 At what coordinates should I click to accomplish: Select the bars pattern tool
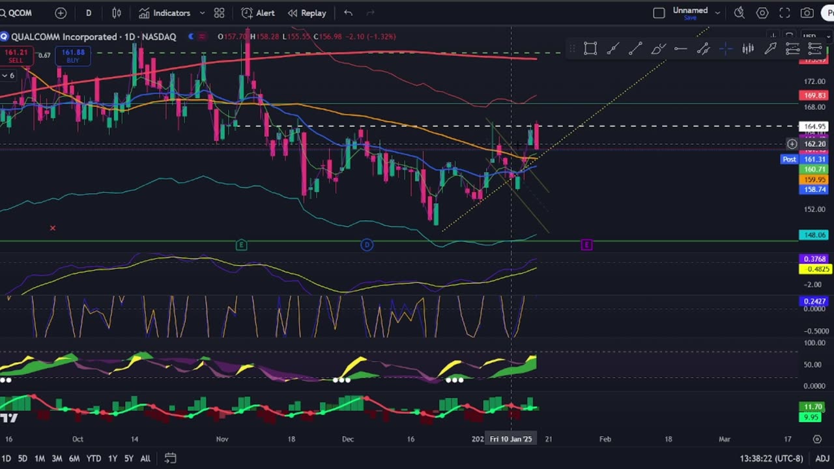pyautogui.click(x=748, y=48)
